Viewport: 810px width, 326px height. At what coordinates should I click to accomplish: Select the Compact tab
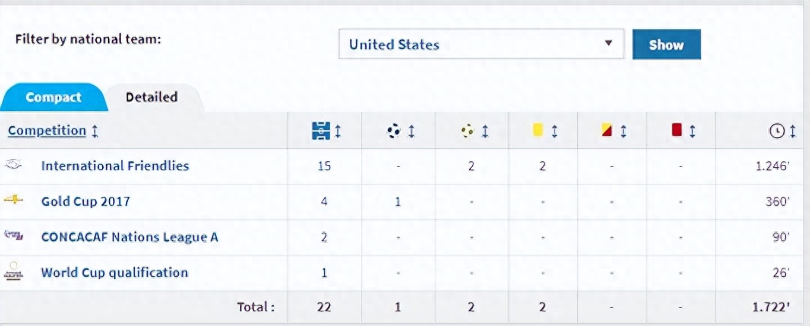click(53, 98)
